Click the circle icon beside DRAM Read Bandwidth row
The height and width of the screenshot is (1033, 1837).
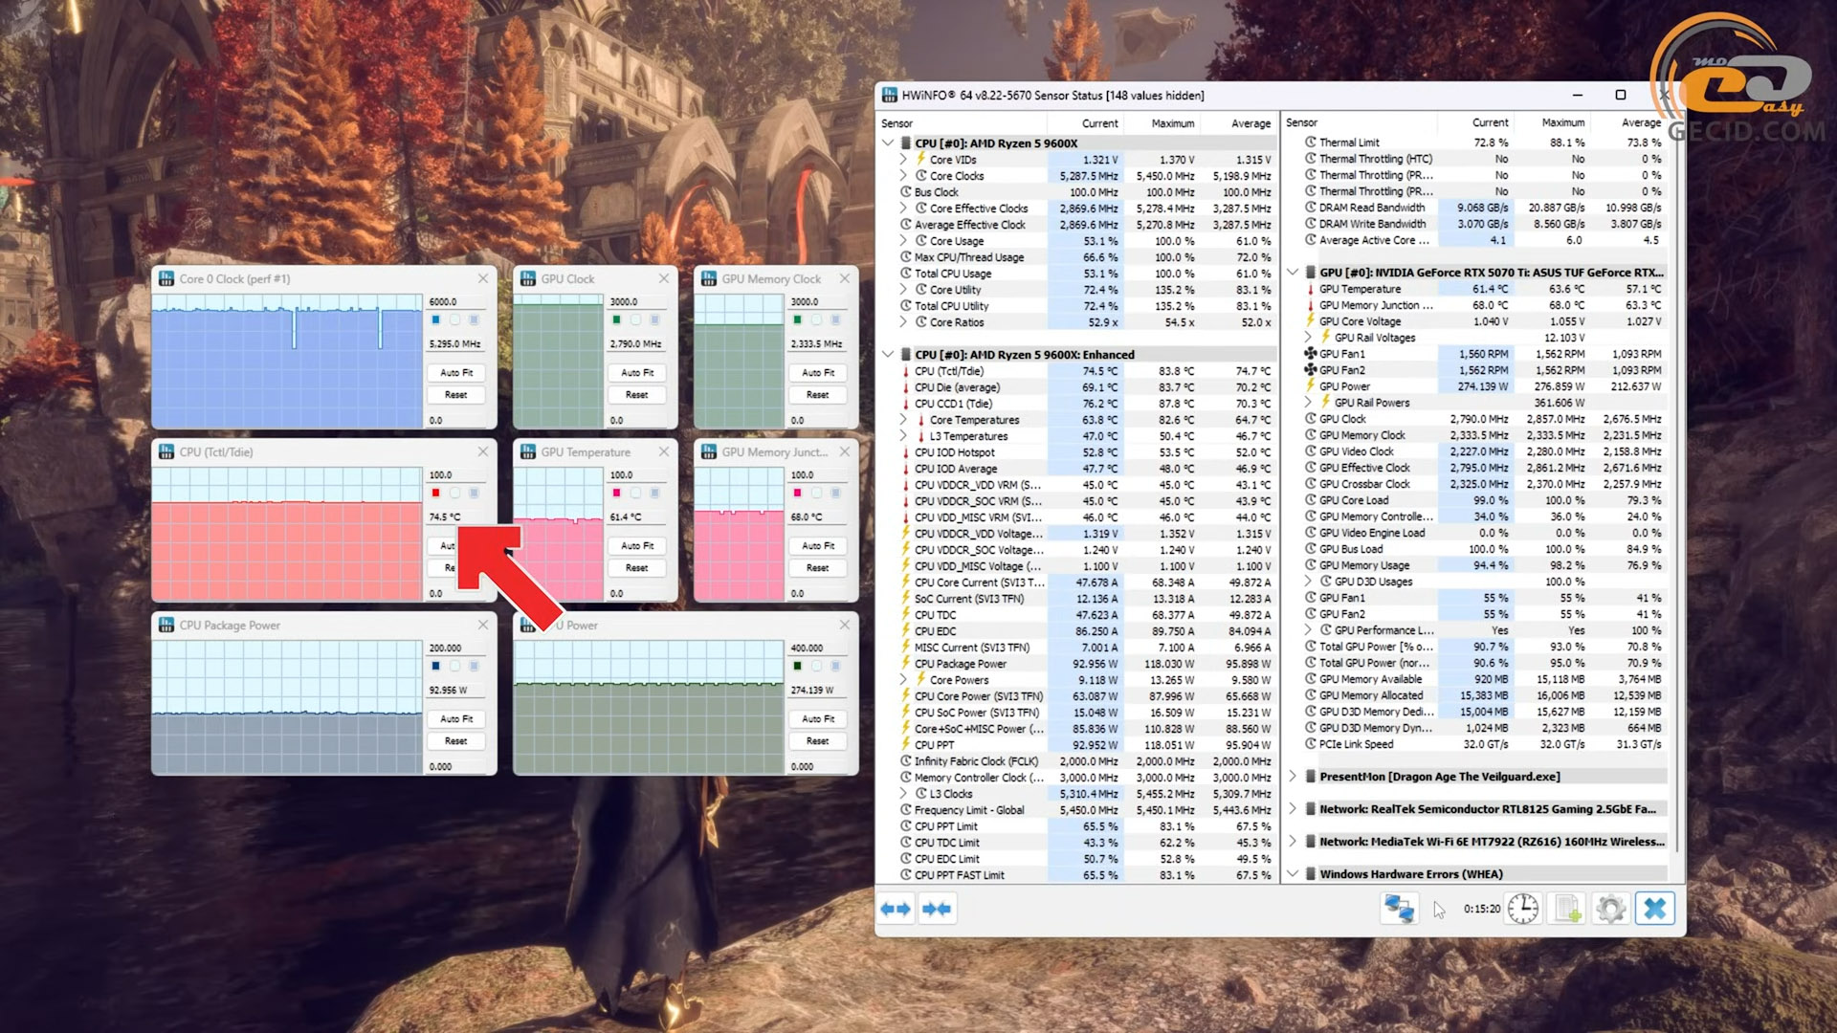coord(1311,208)
